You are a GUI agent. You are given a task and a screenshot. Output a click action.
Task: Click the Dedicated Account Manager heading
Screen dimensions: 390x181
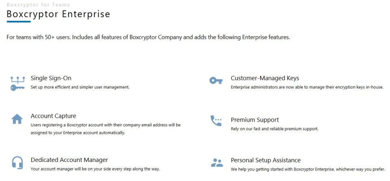pyautogui.click(x=69, y=160)
